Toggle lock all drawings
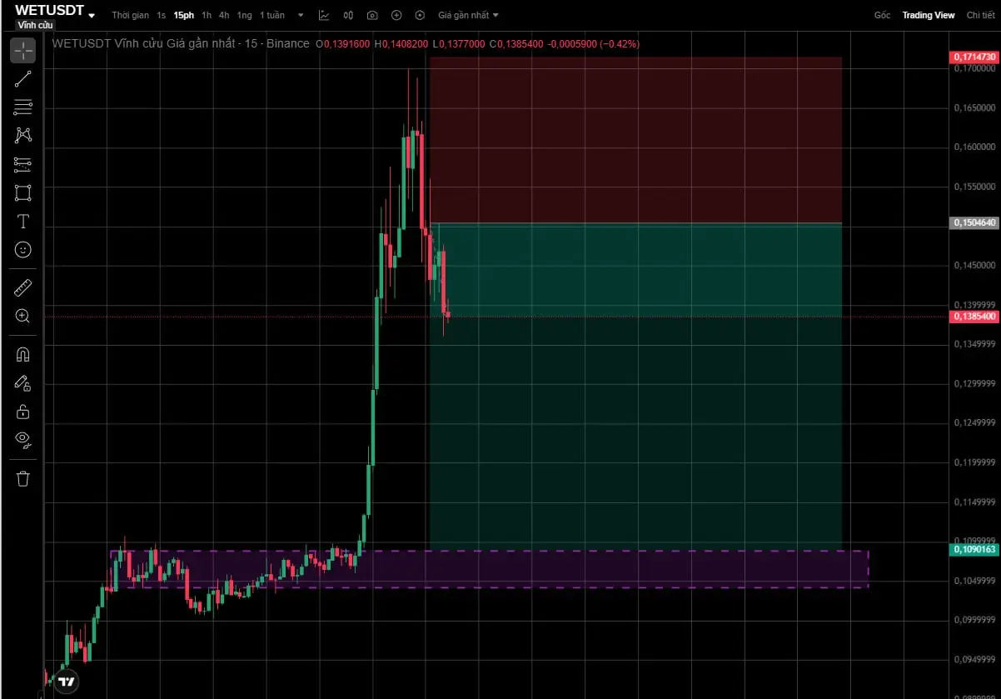The height and width of the screenshot is (699, 1001). point(22,411)
